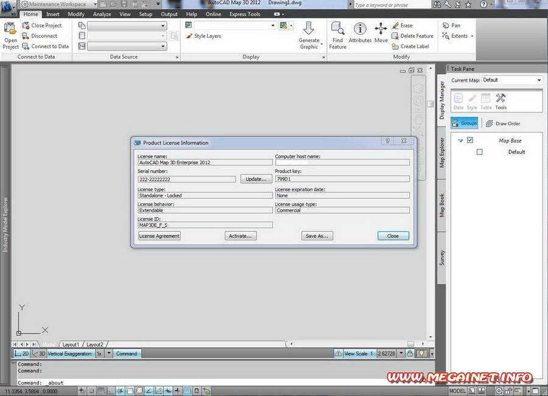Image resolution: width=548 pixels, height=396 pixels.
Task: Open the Vertical Exaggeration dropdown arrow
Action: 109,353
